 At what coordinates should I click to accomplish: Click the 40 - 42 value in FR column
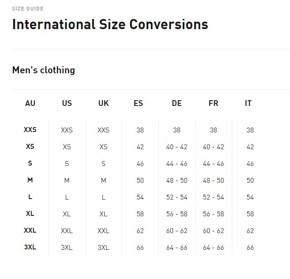213,147
